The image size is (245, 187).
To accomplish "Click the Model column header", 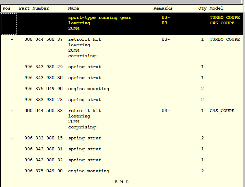I will [216, 8].
